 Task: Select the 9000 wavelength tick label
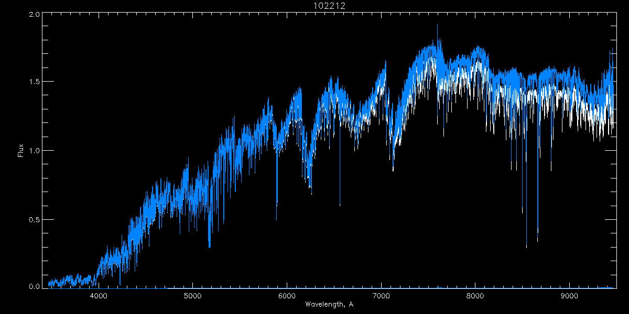coord(569,296)
